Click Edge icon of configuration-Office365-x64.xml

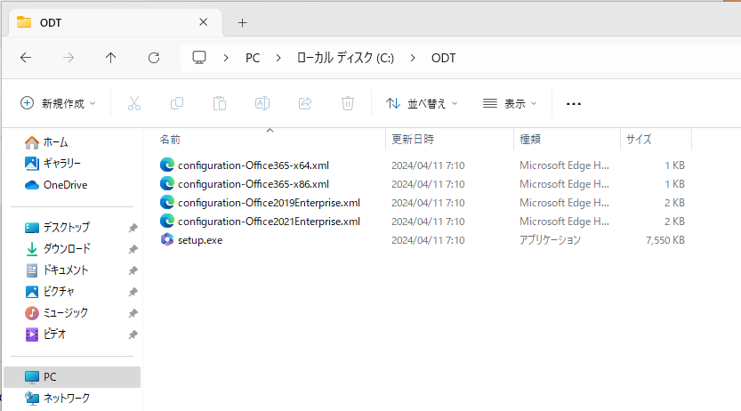click(x=167, y=165)
